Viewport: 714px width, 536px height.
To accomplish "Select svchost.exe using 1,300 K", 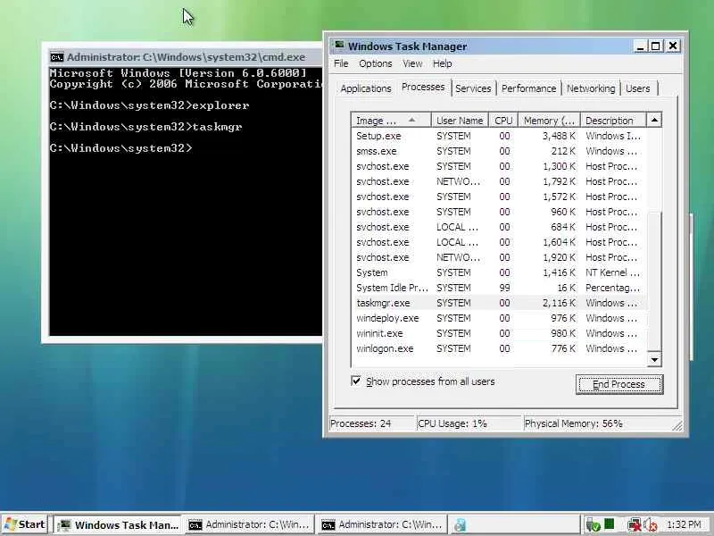I will point(499,166).
